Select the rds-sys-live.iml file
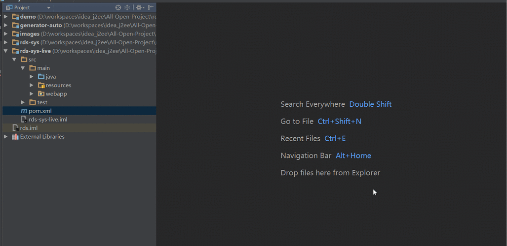 [47, 120]
